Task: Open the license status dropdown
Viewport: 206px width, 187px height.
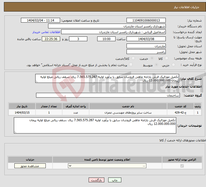Action: tap(107, 166)
